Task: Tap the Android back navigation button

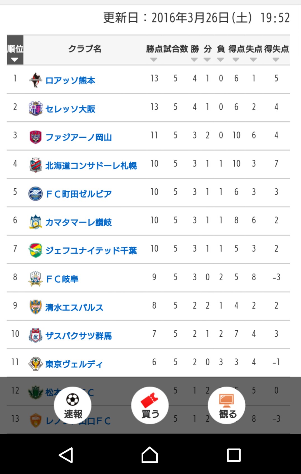Action: coord(66,455)
